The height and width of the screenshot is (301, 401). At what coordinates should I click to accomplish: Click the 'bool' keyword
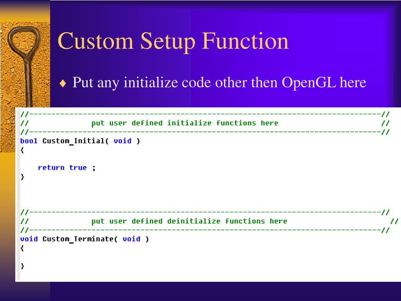[x=29, y=141]
